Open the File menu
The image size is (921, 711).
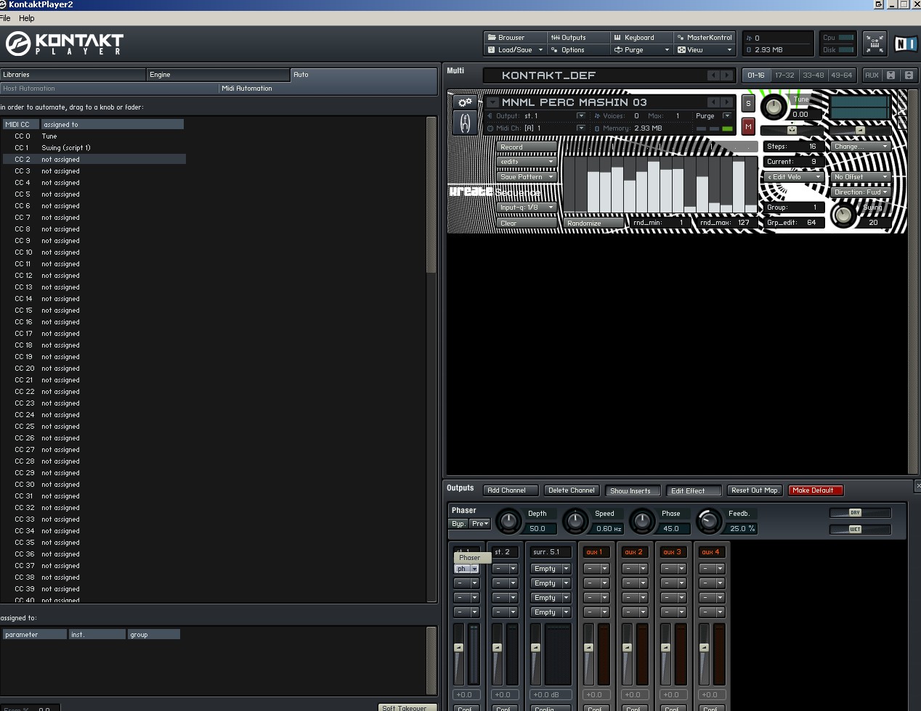[5, 18]
